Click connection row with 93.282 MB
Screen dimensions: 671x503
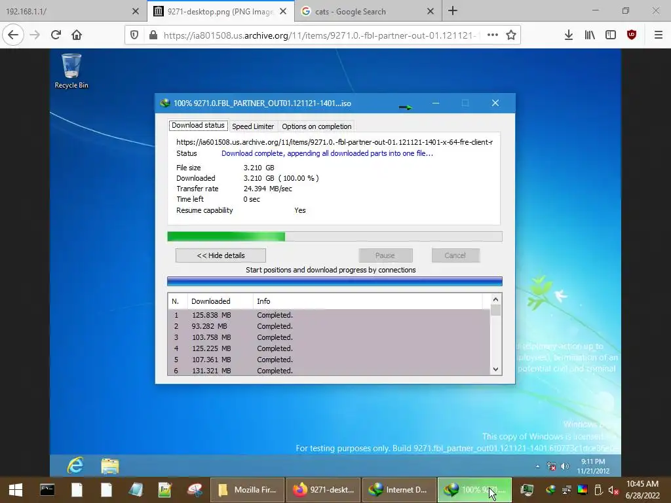pyautogui.click(x=329, y=326)
